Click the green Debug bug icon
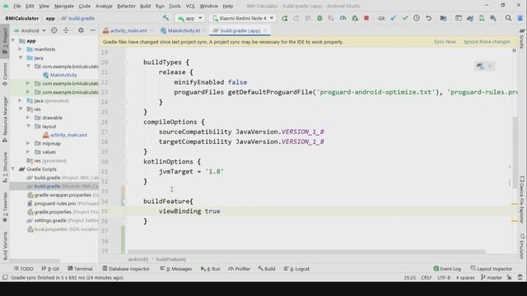 pos(319,18)
